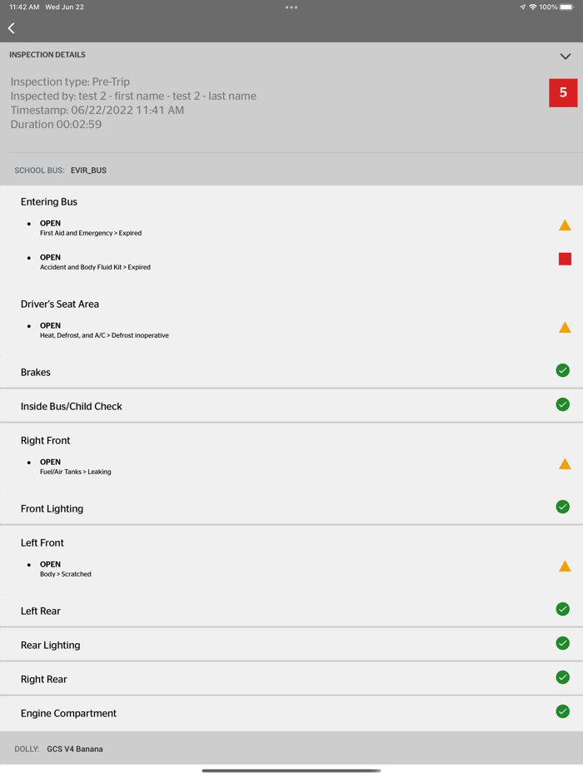The image size is (583, 777).
Task: Expand the Entering Bus section
Action: click(x=49, y=201)
